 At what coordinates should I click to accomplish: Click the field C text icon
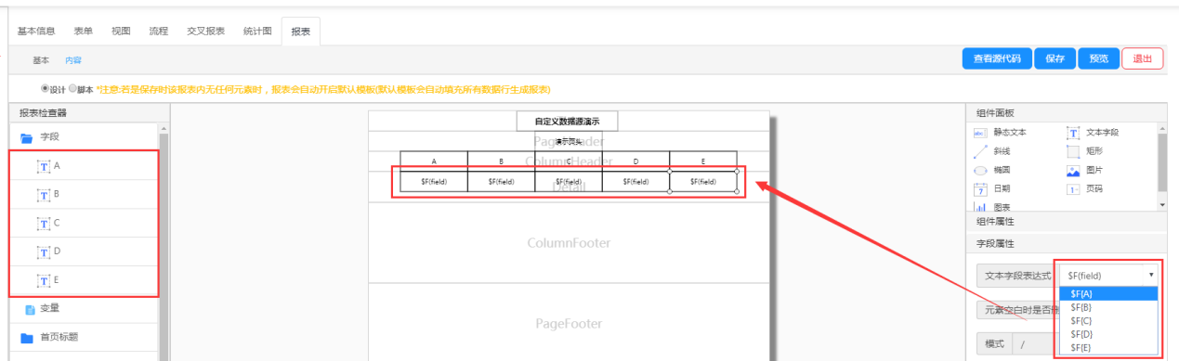click(44, 224)
